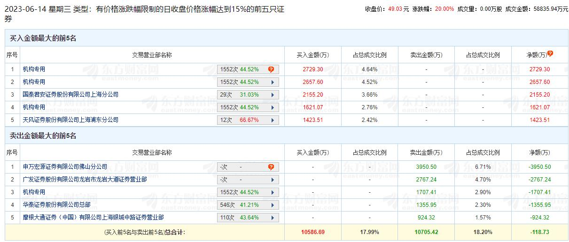Click question mark icon in 申万宏源证券 row

[271, 167]
